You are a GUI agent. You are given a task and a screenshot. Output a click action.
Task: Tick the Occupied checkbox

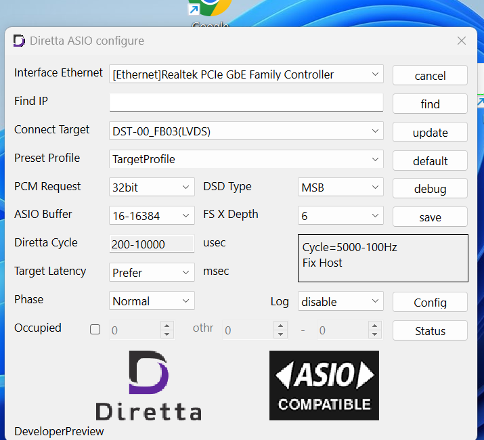95,330
